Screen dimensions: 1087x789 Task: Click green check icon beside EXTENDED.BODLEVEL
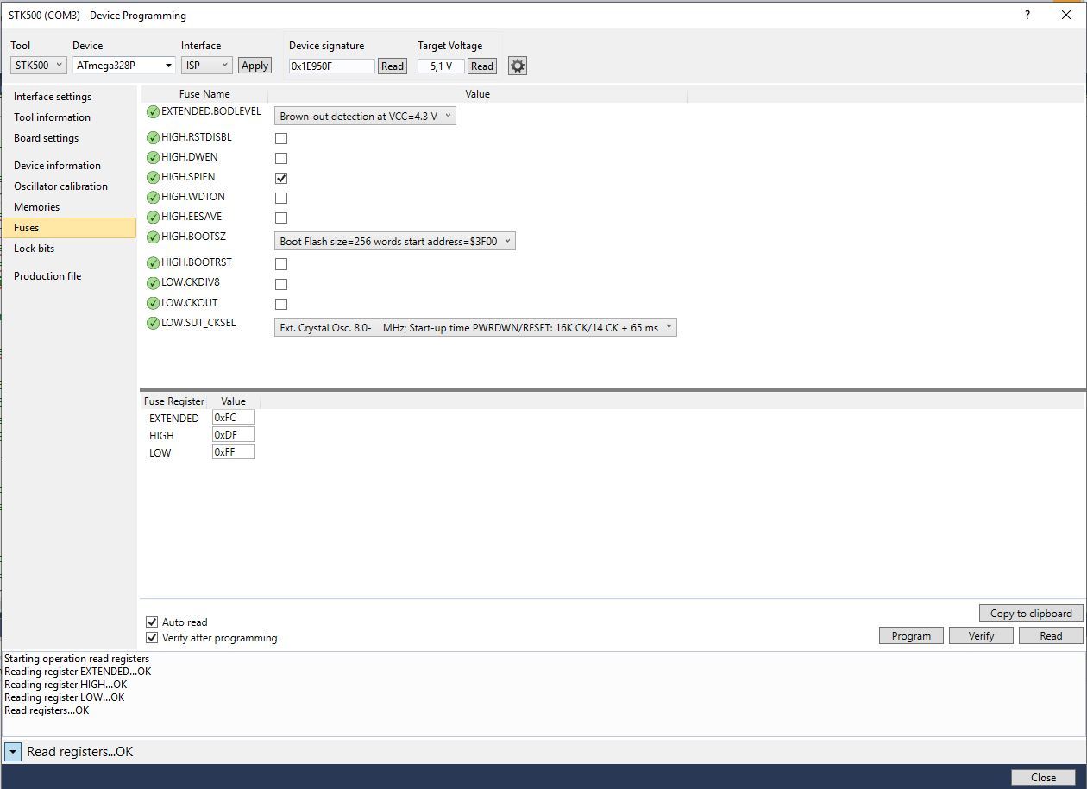[153, 111]
